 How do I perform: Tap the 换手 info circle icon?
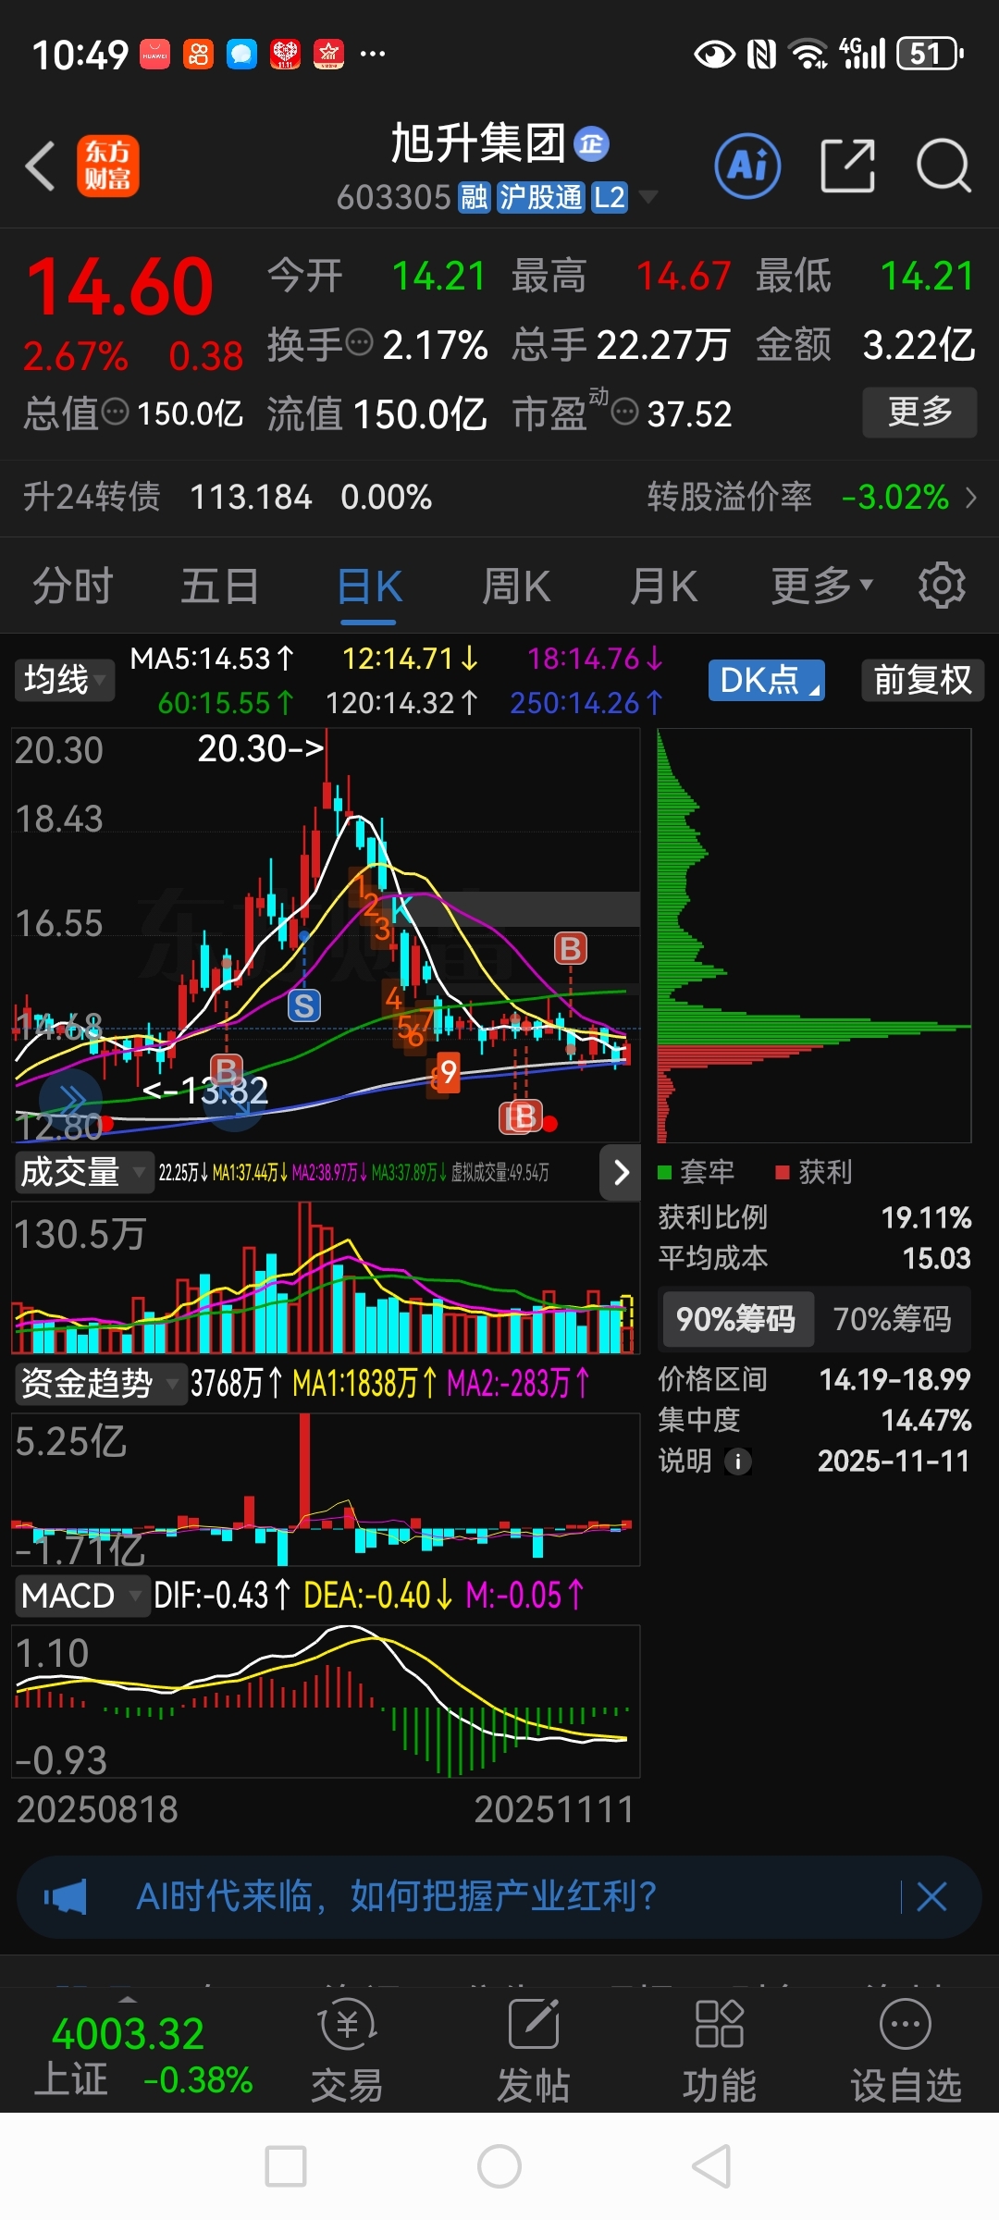(359, 343)
